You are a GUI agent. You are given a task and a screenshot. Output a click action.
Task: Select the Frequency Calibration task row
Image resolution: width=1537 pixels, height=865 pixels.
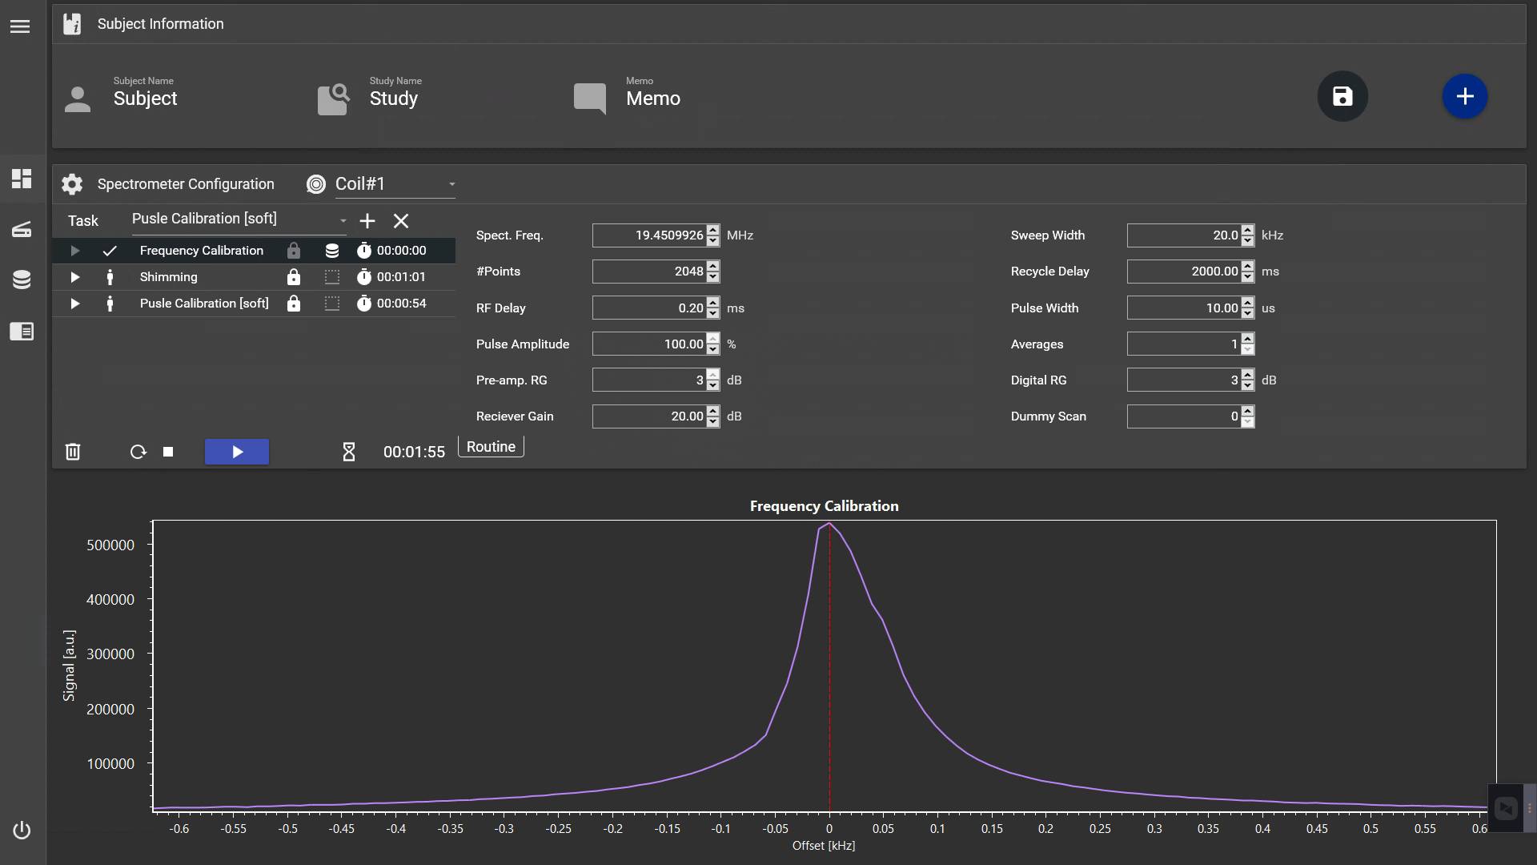pos(201,251)
